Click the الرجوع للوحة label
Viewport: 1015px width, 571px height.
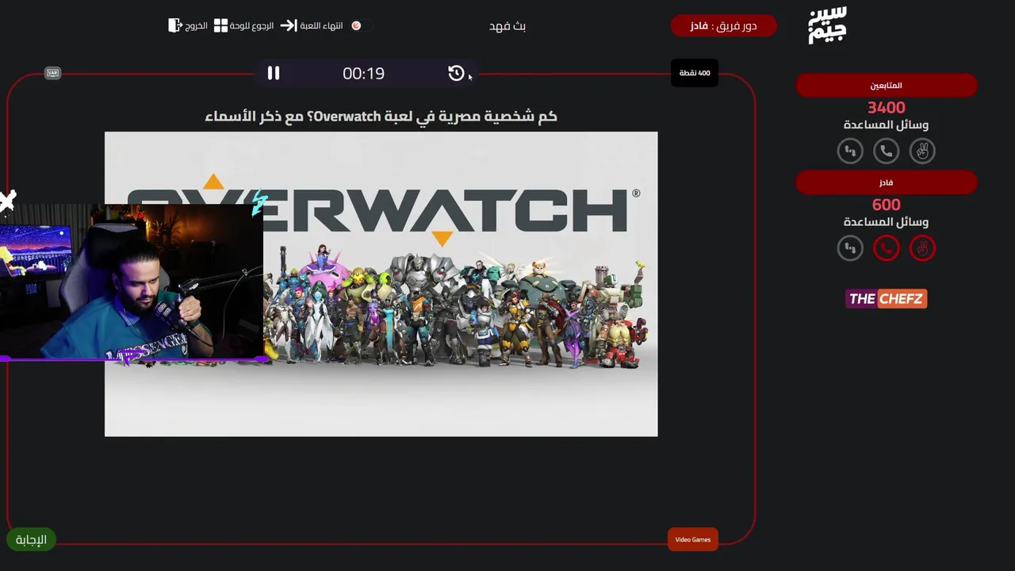coord(251,25)
